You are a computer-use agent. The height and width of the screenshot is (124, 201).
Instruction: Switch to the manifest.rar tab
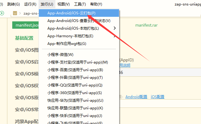147,25
